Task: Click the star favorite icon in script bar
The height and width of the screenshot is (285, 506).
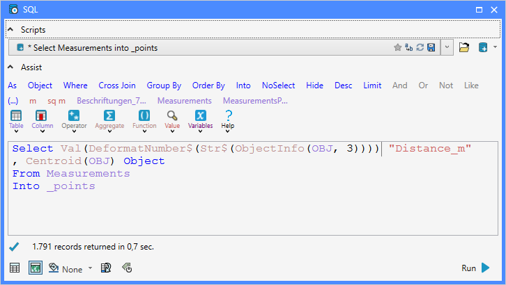Action: 397,47
